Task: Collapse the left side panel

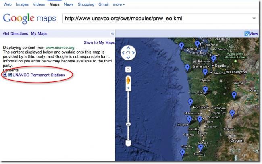Action: click(x=112, y=34)
